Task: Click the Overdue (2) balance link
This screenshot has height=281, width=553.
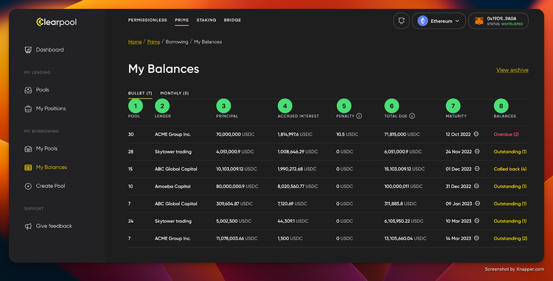Action: 506,134
